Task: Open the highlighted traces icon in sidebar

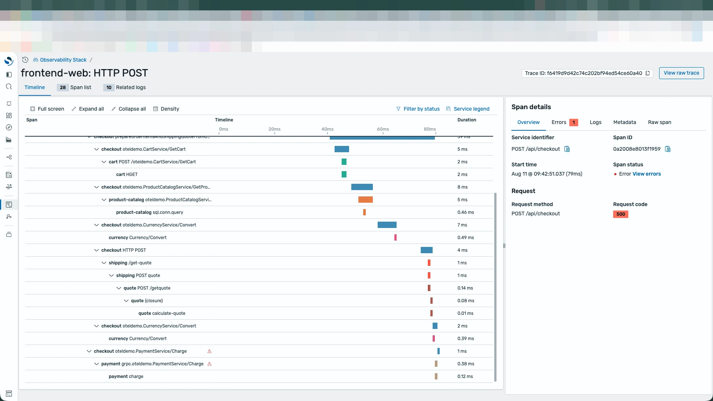Action: coord(9,205)
